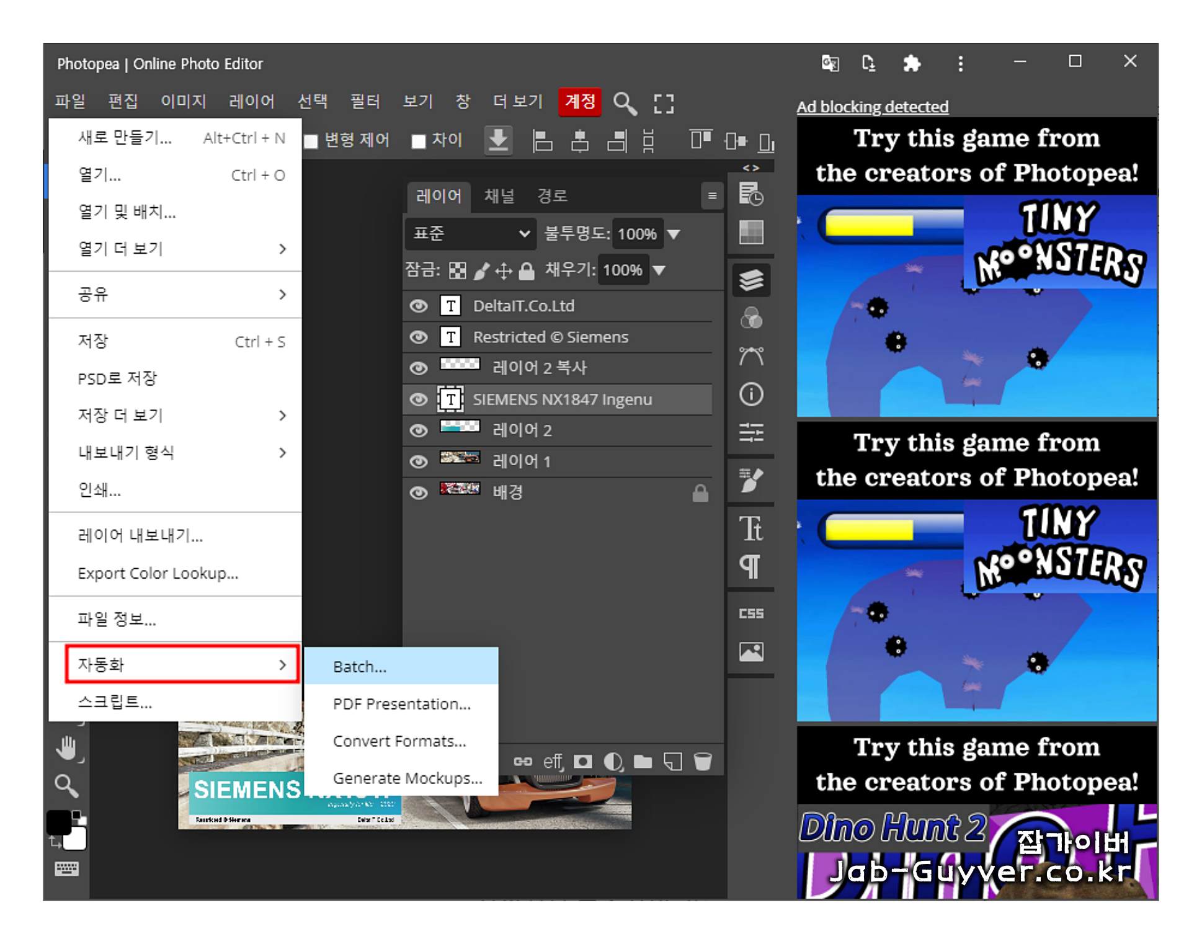Viewport: 1202px width, 944px height.
Task: Switch to the 채널 tab
Action: click(x=499, y=196)
